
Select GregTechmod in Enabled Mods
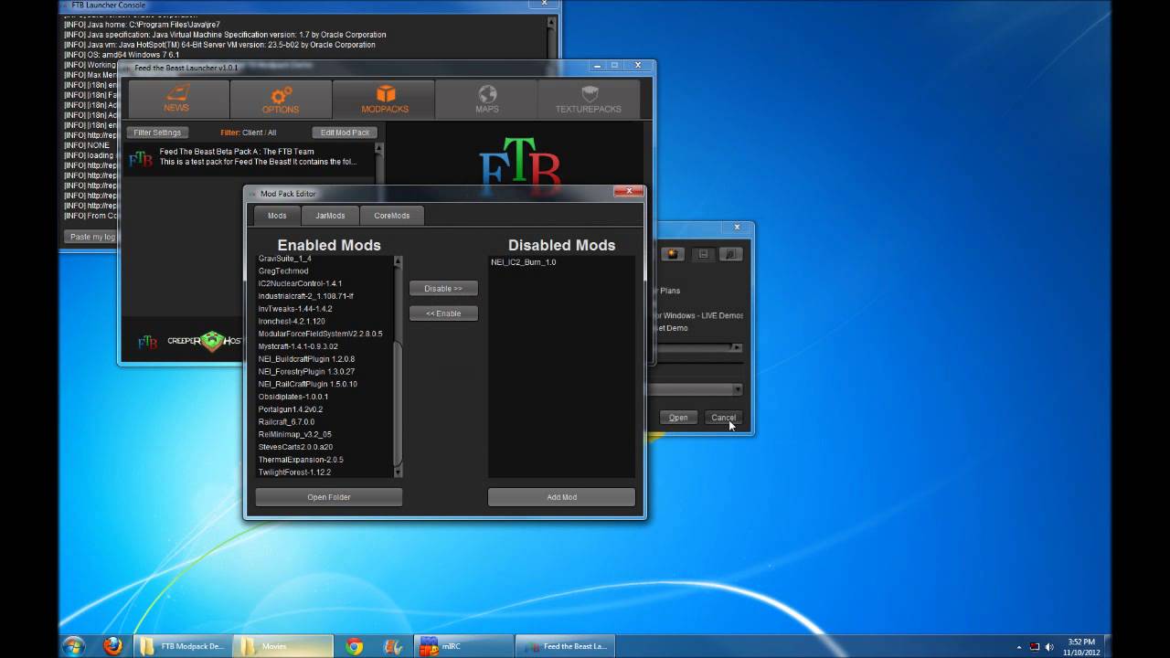283,271
